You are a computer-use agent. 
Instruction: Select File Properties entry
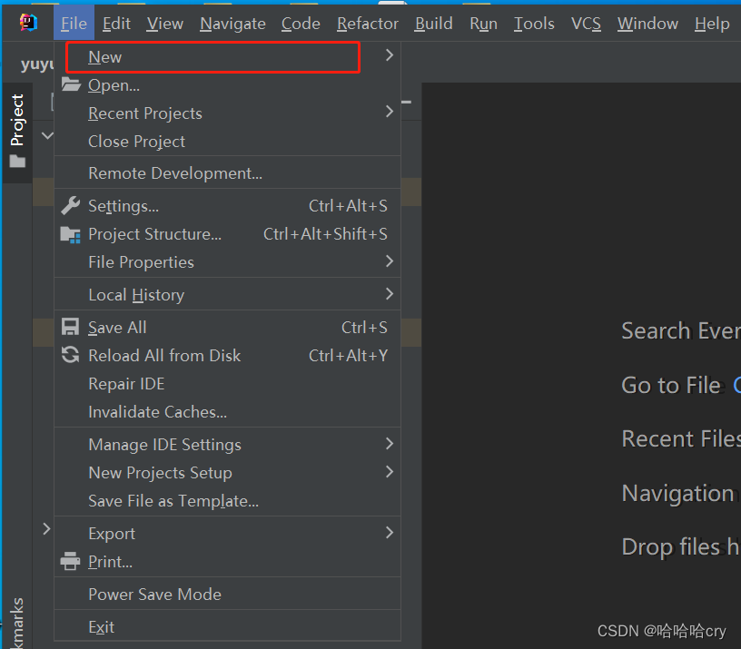point(227,262)
